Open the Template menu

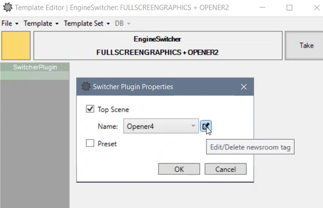(41, 24)
